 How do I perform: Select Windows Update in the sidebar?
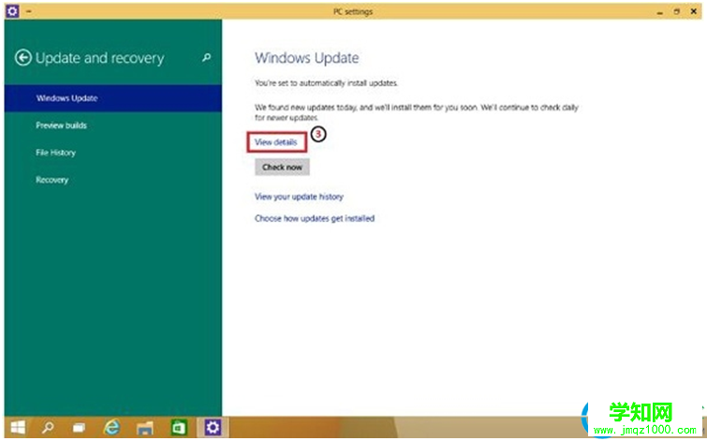(x=112, y=98)
